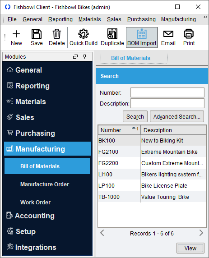Undock the Modules panel
Viewport: 209px width, 258px height.
click(x=75, y=57)
